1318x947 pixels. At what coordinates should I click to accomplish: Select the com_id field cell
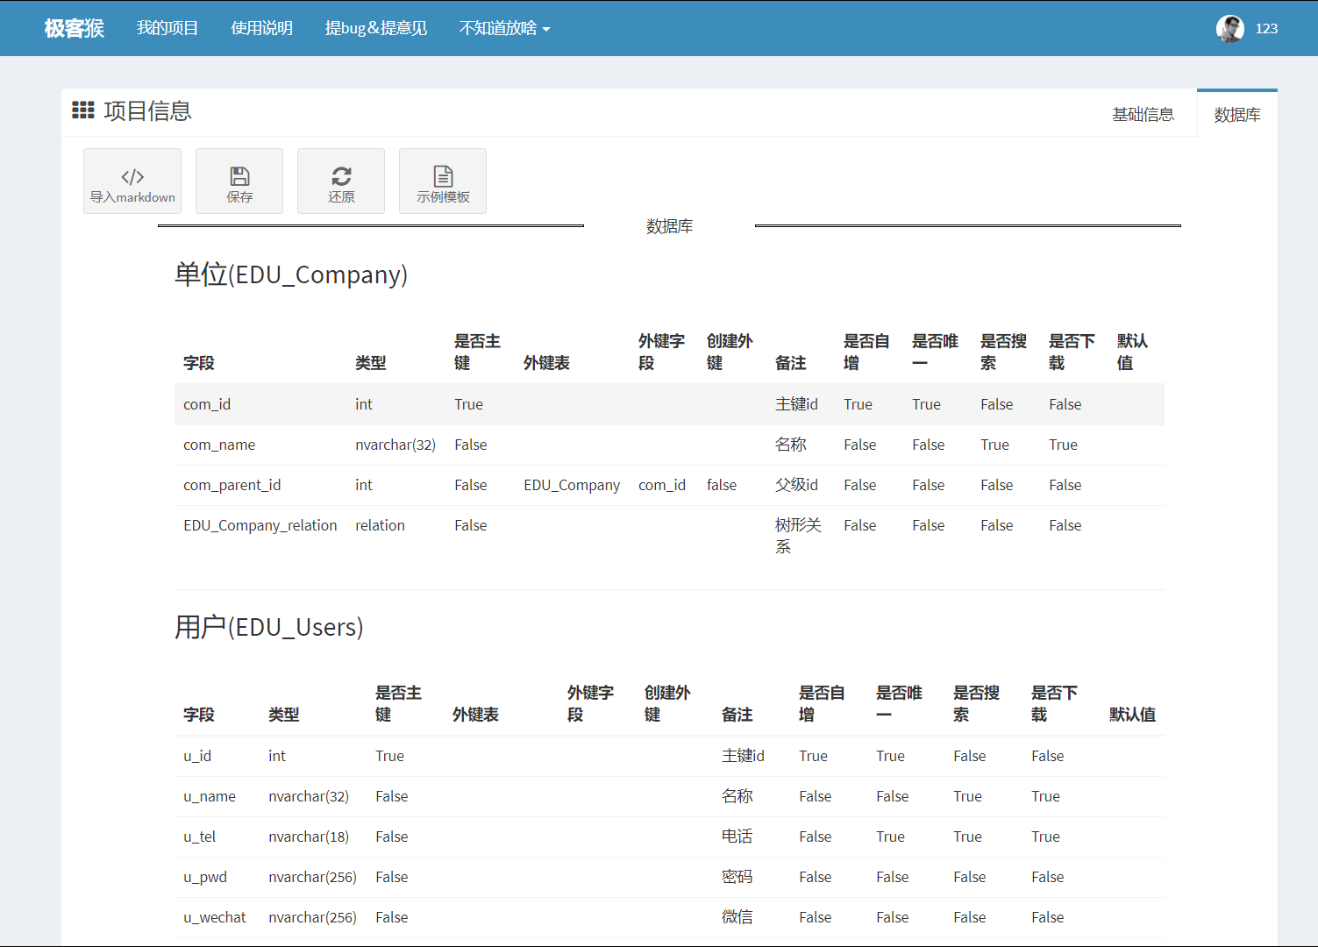coord(207,404)
